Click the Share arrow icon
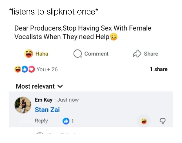 point(137,54)
